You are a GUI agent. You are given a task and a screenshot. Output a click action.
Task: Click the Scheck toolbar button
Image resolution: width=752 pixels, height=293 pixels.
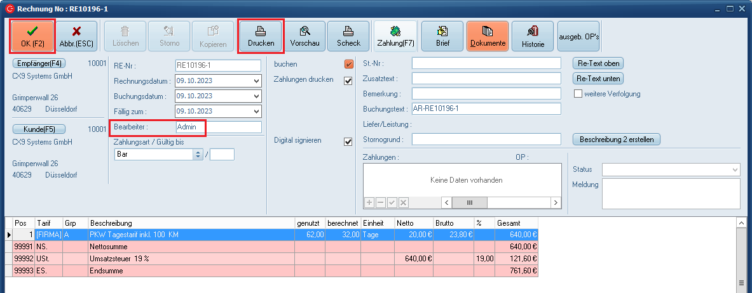pos(348,36)
